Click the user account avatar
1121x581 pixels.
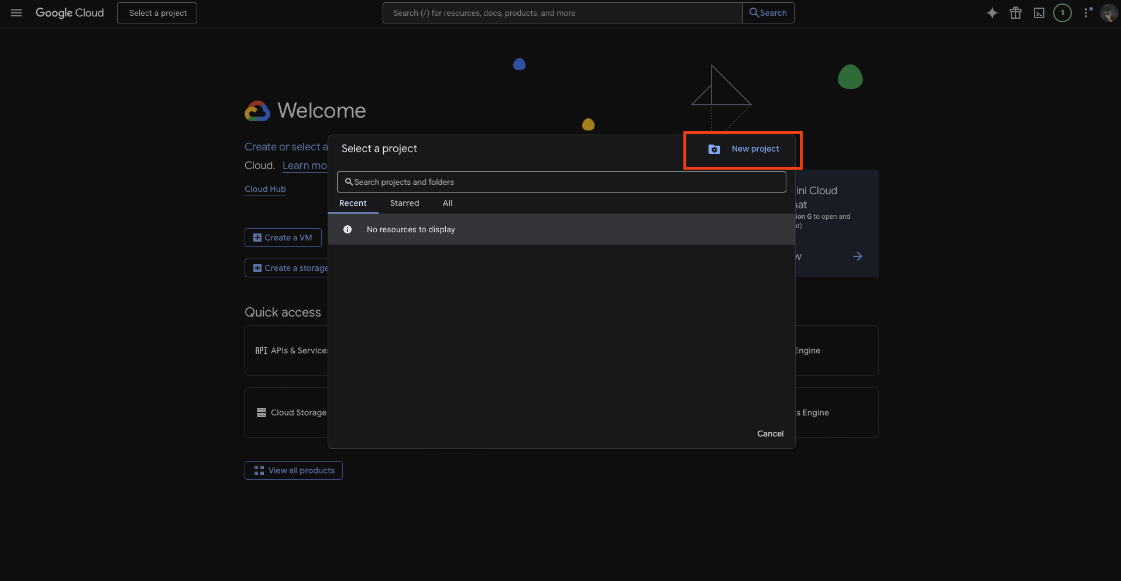[x=1108, y=13]
